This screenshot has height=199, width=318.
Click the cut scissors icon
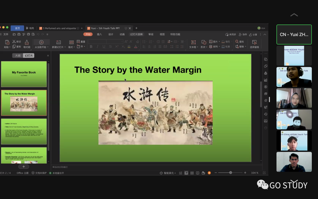click(14, 42)
